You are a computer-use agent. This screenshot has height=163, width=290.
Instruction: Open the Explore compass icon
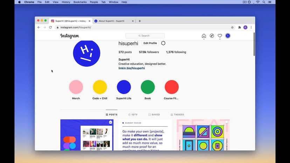coord(212,36)
